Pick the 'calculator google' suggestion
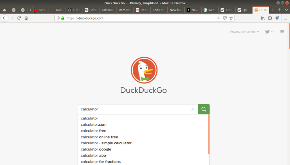The image size is (290, 165). point(143,149)
